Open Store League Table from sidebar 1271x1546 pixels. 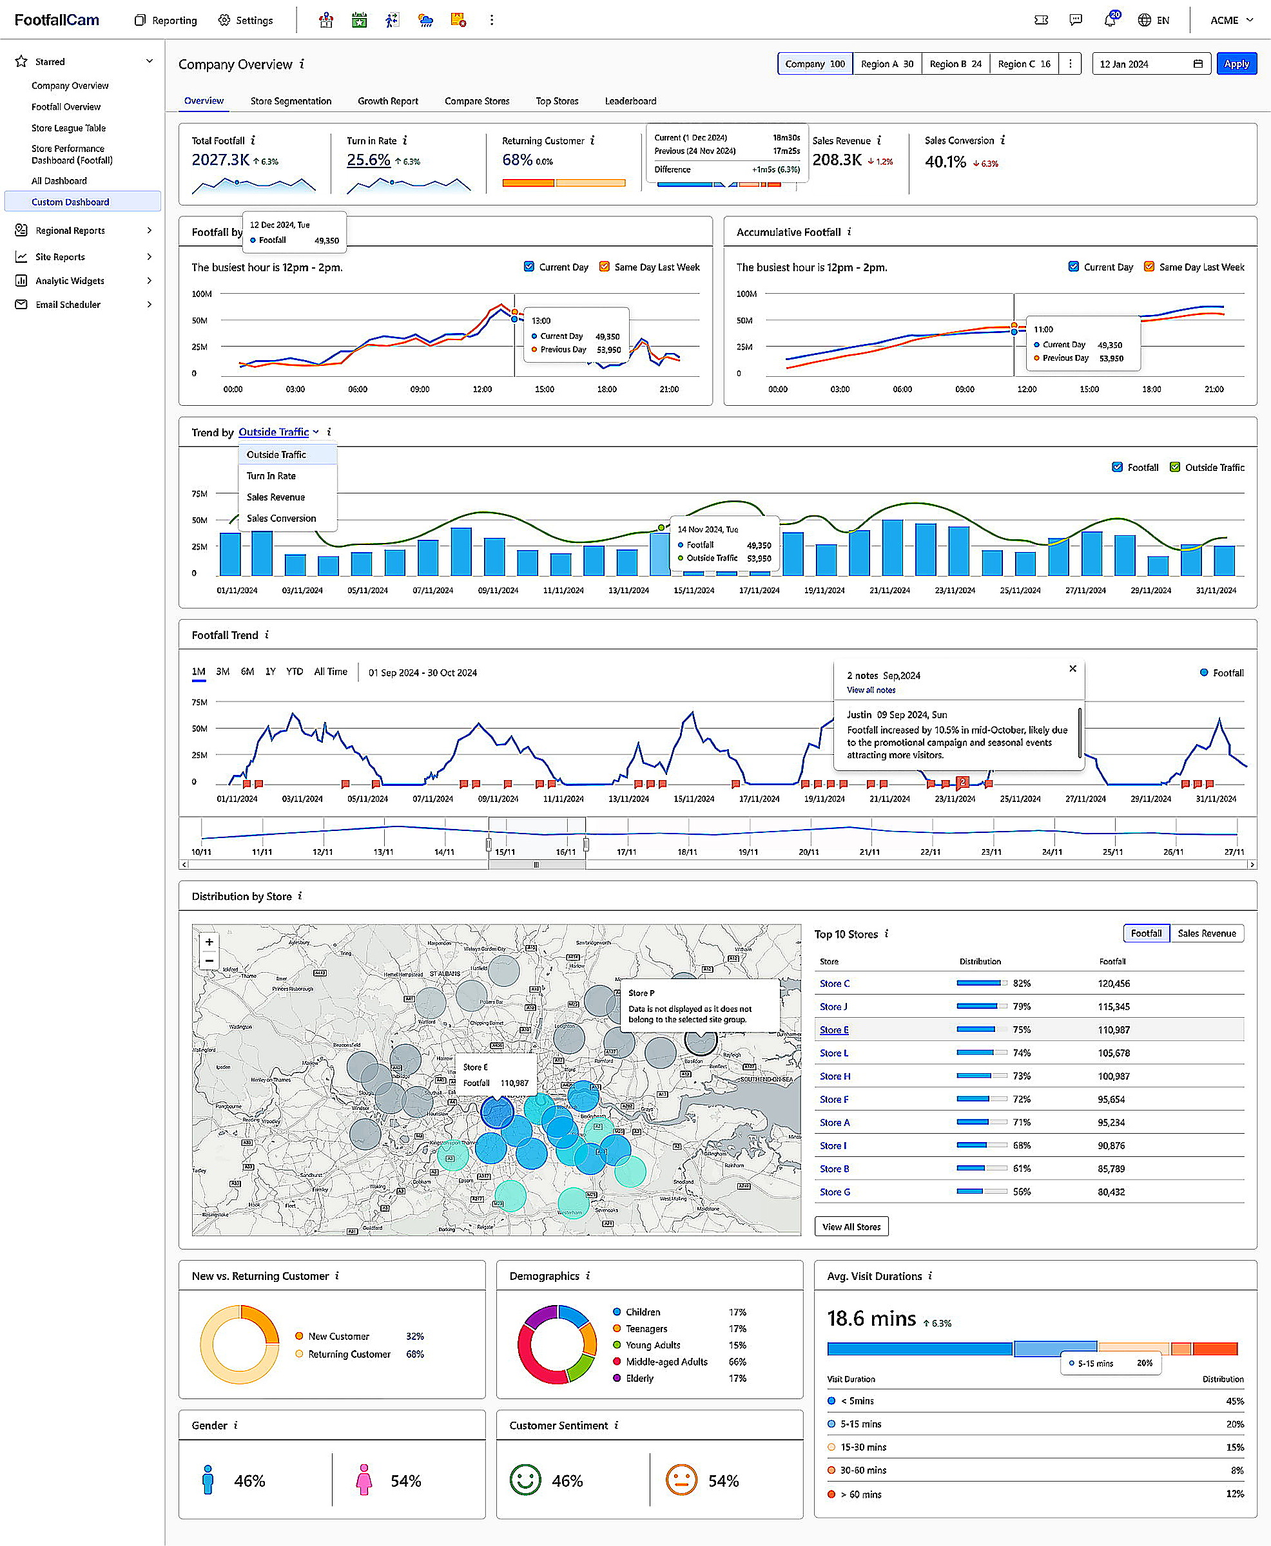coord(69,128)
